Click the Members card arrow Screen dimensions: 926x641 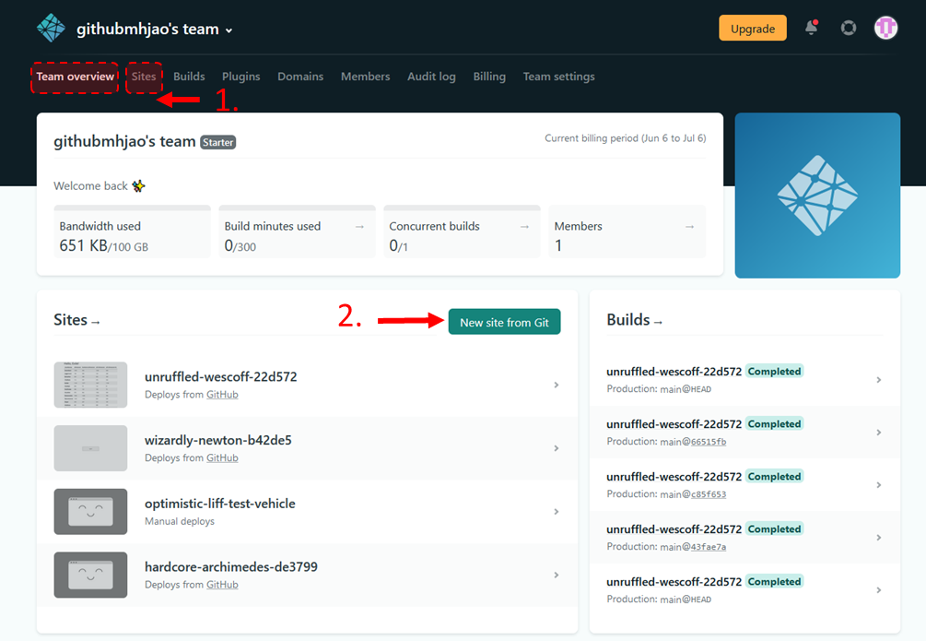[689, 227]
